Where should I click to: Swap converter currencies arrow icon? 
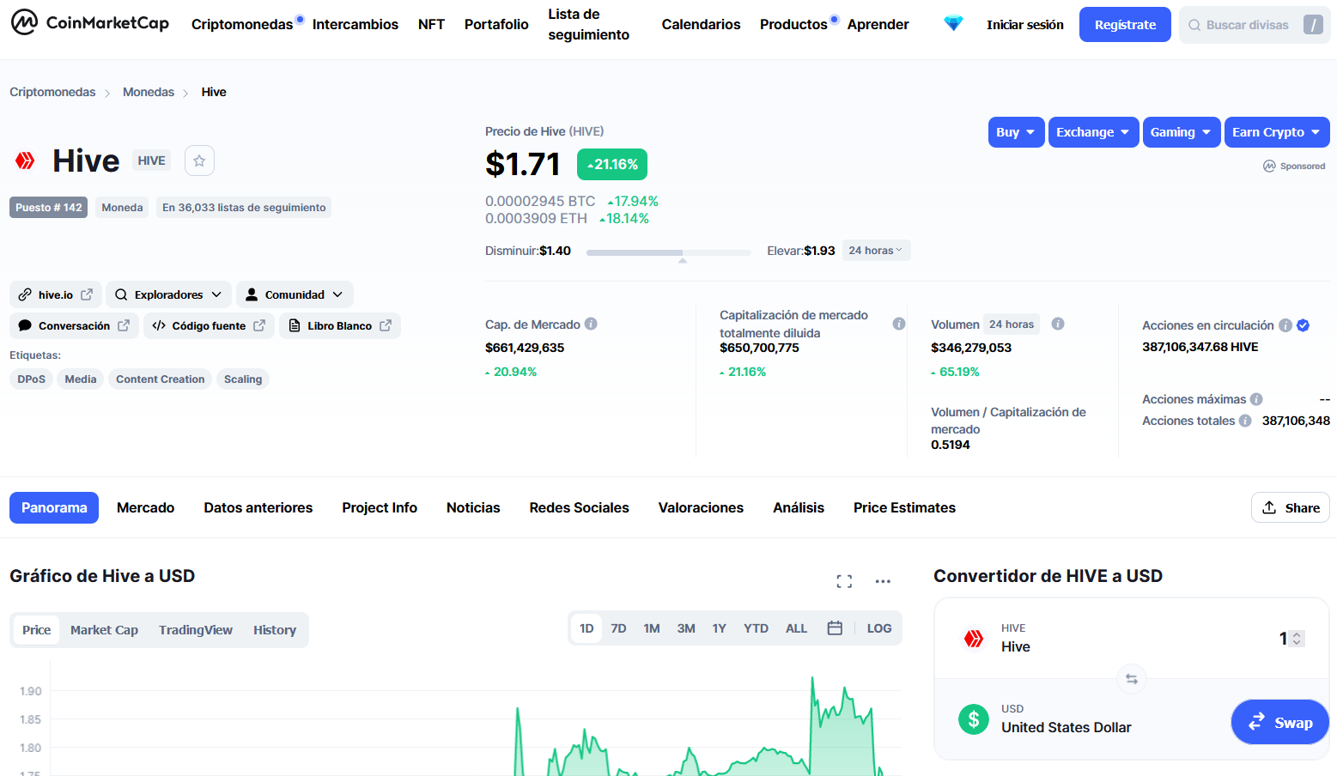click(1132, 679)
